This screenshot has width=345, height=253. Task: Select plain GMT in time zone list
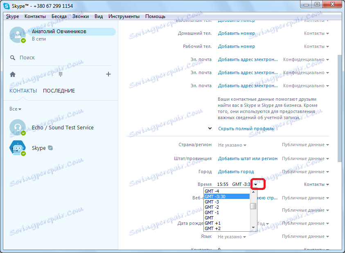(227, 218)
